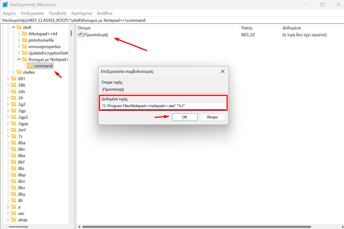Expand the shellex tree node
Image resolution: width=344 pixels, height=229 pixels.
[x=13, y=72]
